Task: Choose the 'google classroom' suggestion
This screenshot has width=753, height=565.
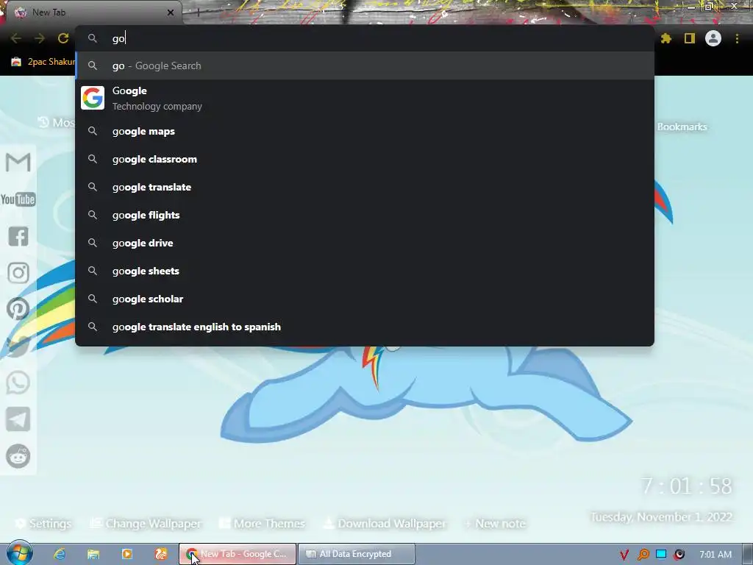Action: tap(365, 159)
